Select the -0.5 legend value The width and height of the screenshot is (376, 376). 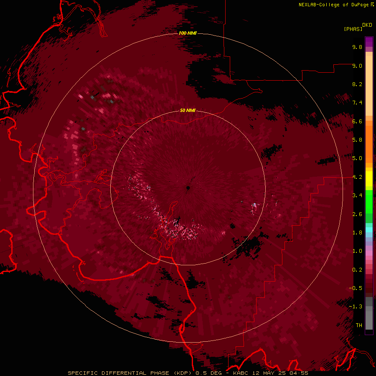click(x=356, y=288)
